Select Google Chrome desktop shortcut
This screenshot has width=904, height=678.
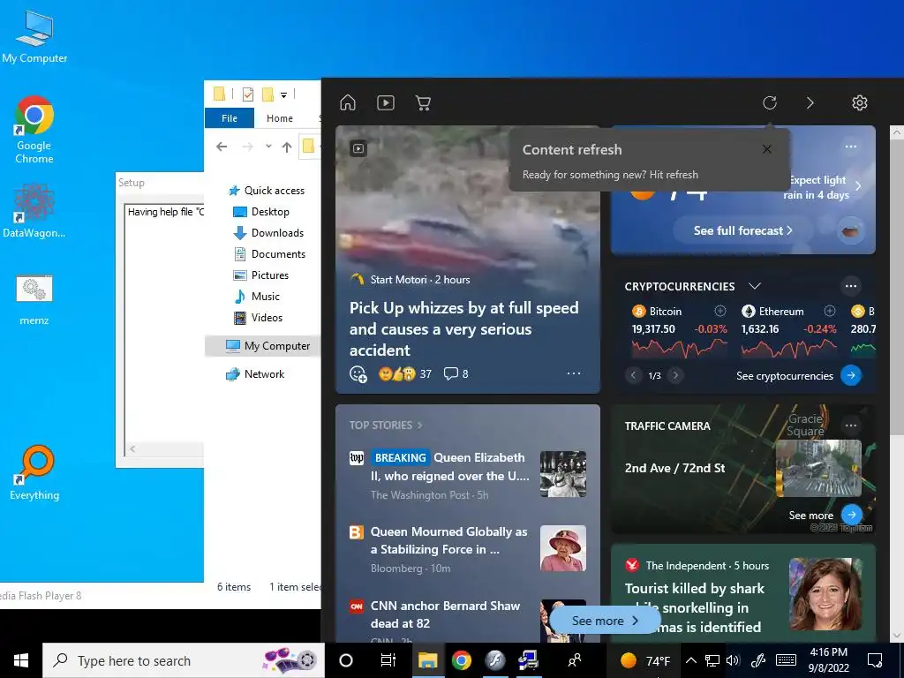coord(34,131)
